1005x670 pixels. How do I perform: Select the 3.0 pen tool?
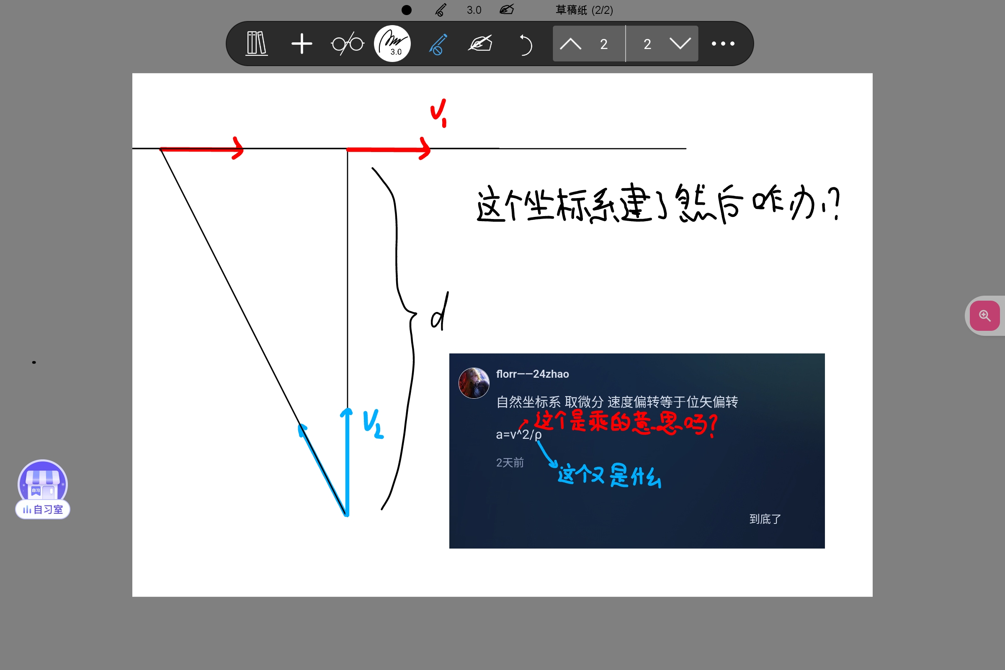[392, 43]
